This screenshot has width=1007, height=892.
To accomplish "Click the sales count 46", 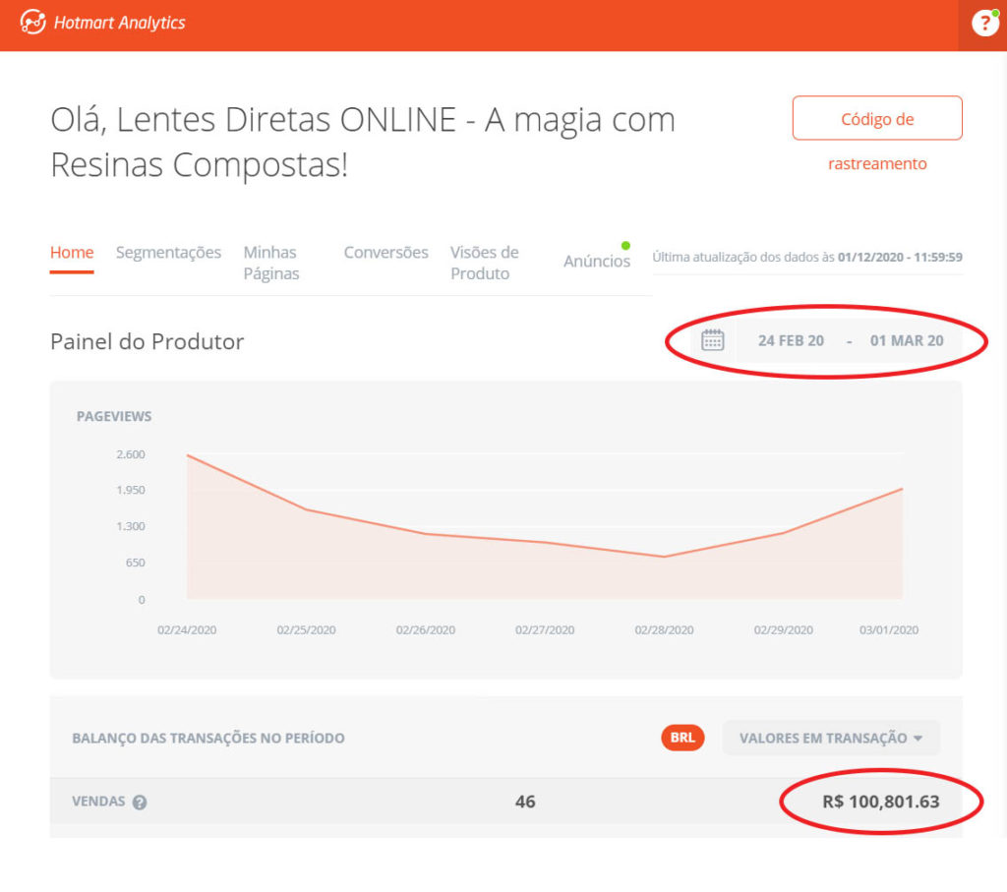I will tap(525, 802).
